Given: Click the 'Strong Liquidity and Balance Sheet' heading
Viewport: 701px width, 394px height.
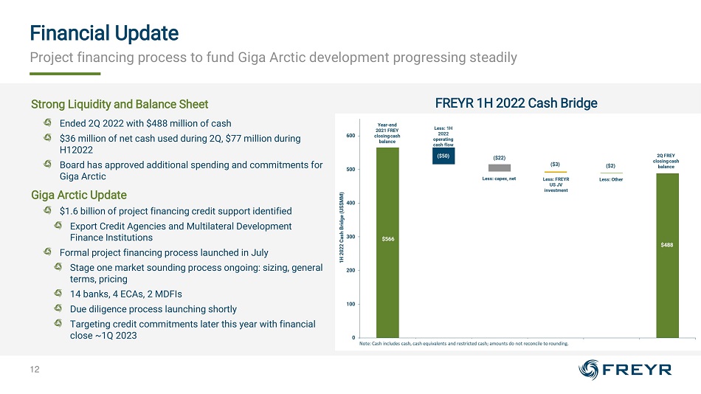Looking at the screenshot, I should [x=120, y=104].
